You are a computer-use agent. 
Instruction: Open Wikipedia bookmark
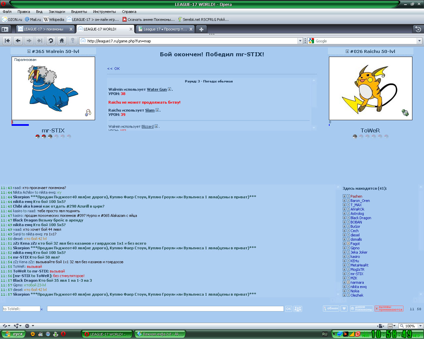click(54, 20)
